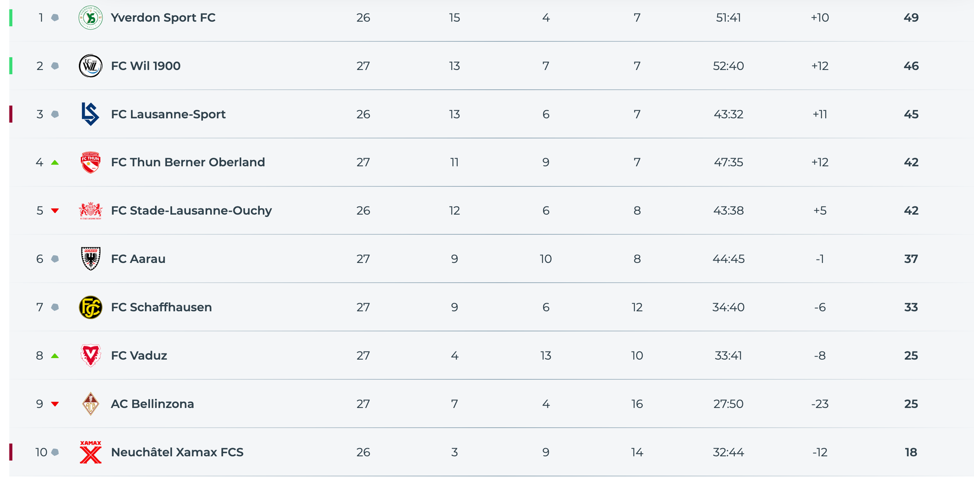This screenshot has height=488, width=974.
Task: Open the Yverdon Sport FC team link
Action: [163, 18]
